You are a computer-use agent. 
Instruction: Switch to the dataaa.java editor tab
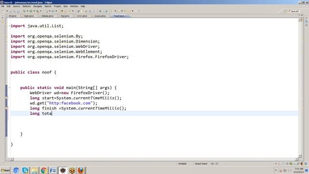pos(47,16)
